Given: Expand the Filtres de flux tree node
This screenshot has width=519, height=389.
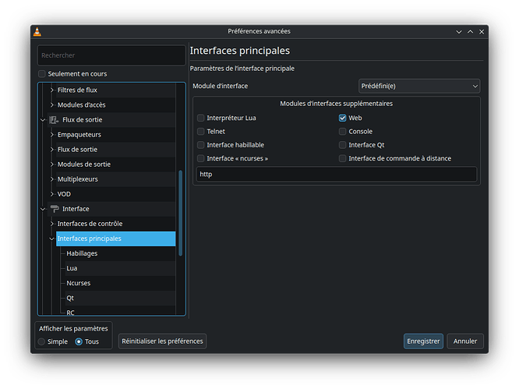Looking at the screenshot, I should tap(52, 90).
